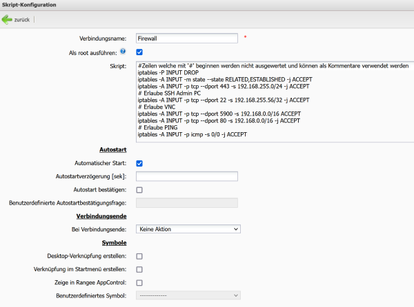Click the 'zurück' link text

point(22,19)
